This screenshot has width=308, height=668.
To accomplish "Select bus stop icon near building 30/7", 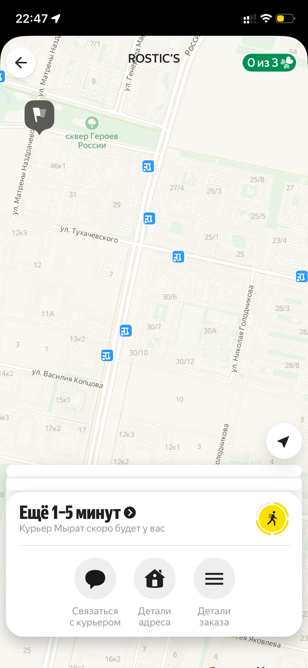I will coord(126,331).
